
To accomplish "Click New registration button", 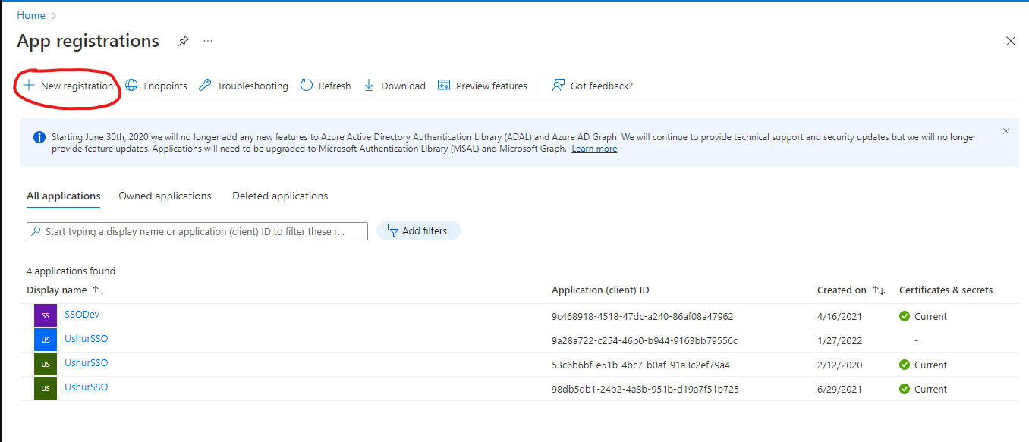I will tap(68, 86).
